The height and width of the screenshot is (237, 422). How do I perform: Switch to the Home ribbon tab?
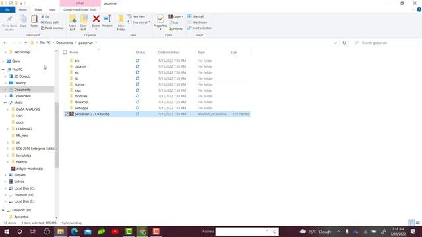click(23, 9)
